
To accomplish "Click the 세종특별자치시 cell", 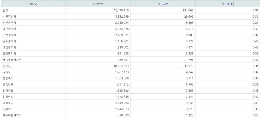I will pos(11,59).
